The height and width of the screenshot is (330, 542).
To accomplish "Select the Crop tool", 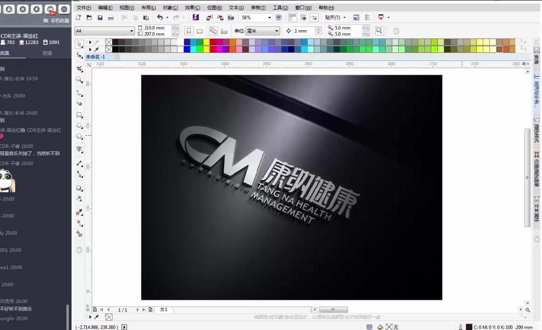I will (79, 69).
